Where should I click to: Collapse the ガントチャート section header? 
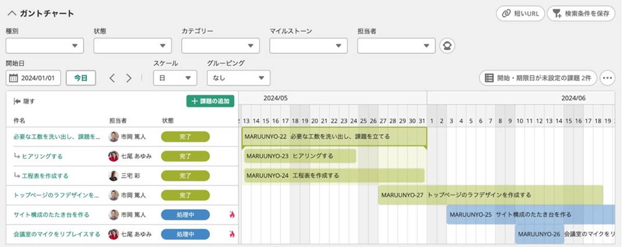click(12, 13)
